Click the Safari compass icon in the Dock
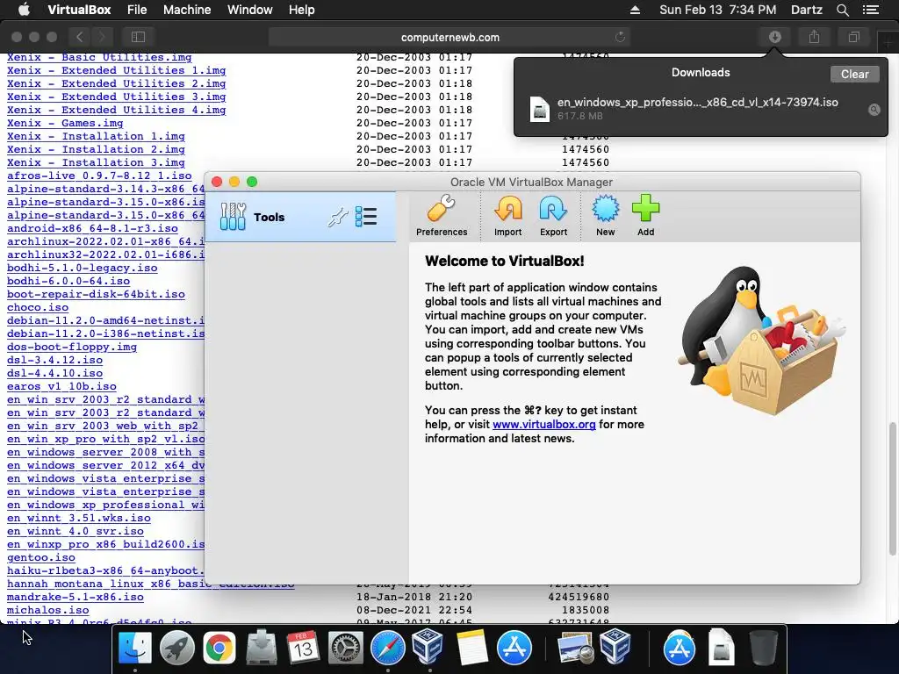 (x=387, y=648)
